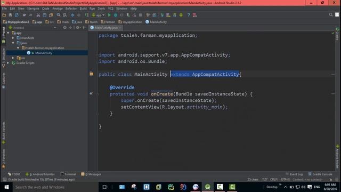This screenshot has height=192, width=341.
Task: Open the Gradle Console button
Action: pyautogui.click(x=320, y=174)
